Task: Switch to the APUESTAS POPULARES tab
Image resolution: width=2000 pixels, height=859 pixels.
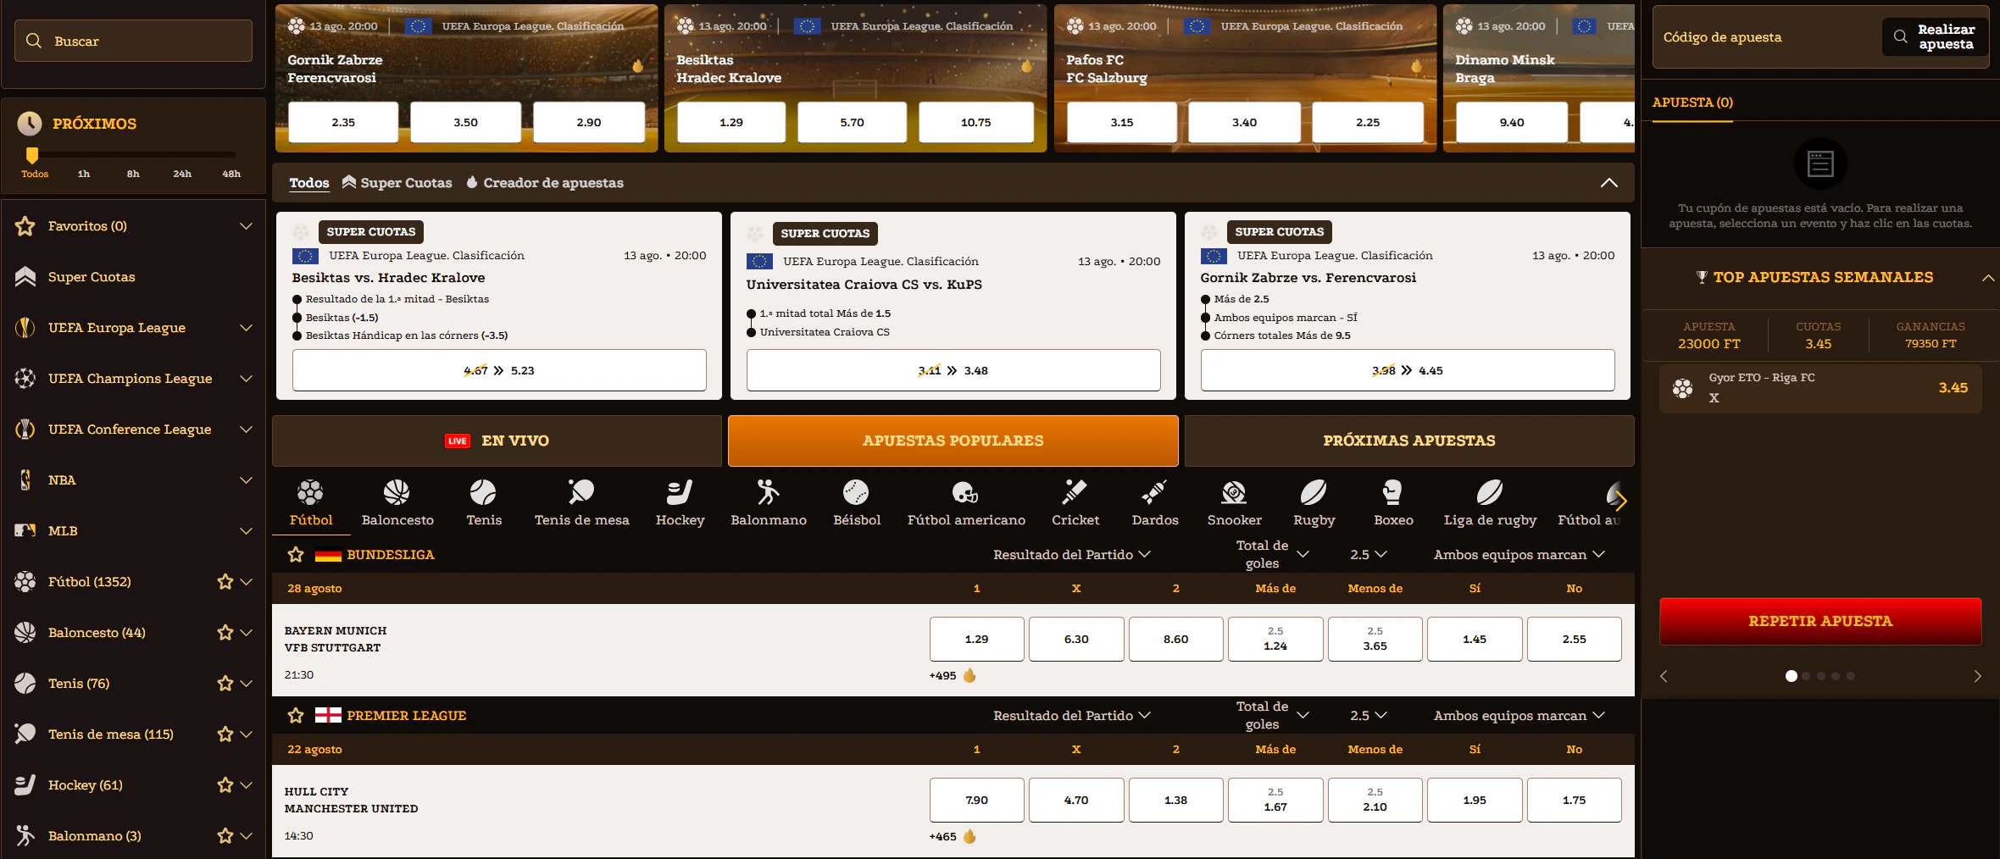Action: point(953,441)
